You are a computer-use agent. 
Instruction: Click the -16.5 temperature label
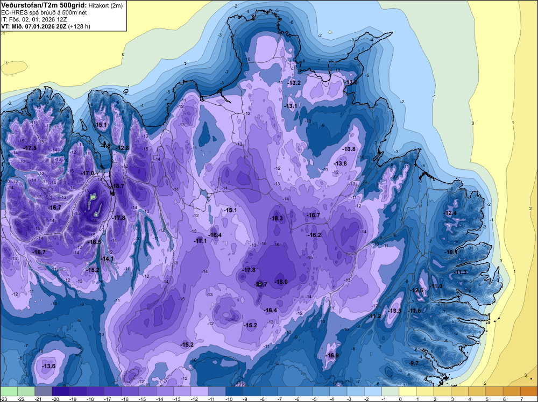pyautogui.click(x=95, y=242)
